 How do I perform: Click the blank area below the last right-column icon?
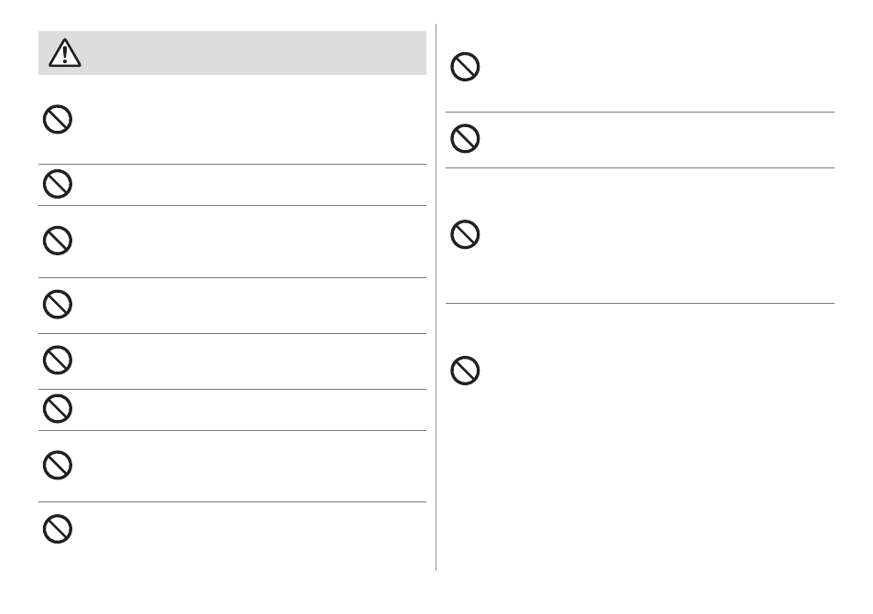tap(640, 479)
